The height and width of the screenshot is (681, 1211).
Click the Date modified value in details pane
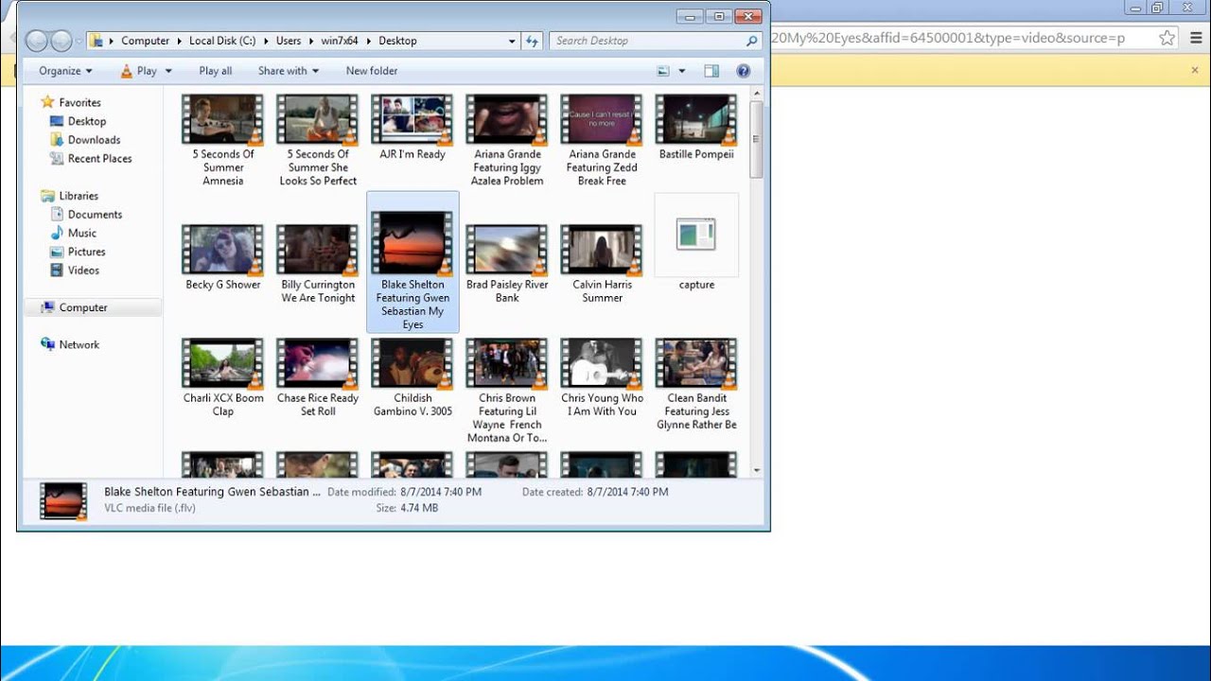click(441, 492)
